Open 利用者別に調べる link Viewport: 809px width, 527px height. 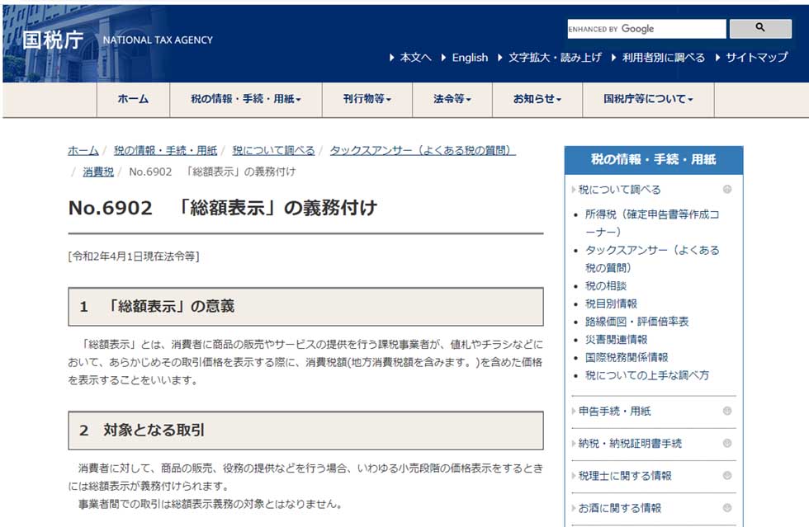[x=663, y=57]
